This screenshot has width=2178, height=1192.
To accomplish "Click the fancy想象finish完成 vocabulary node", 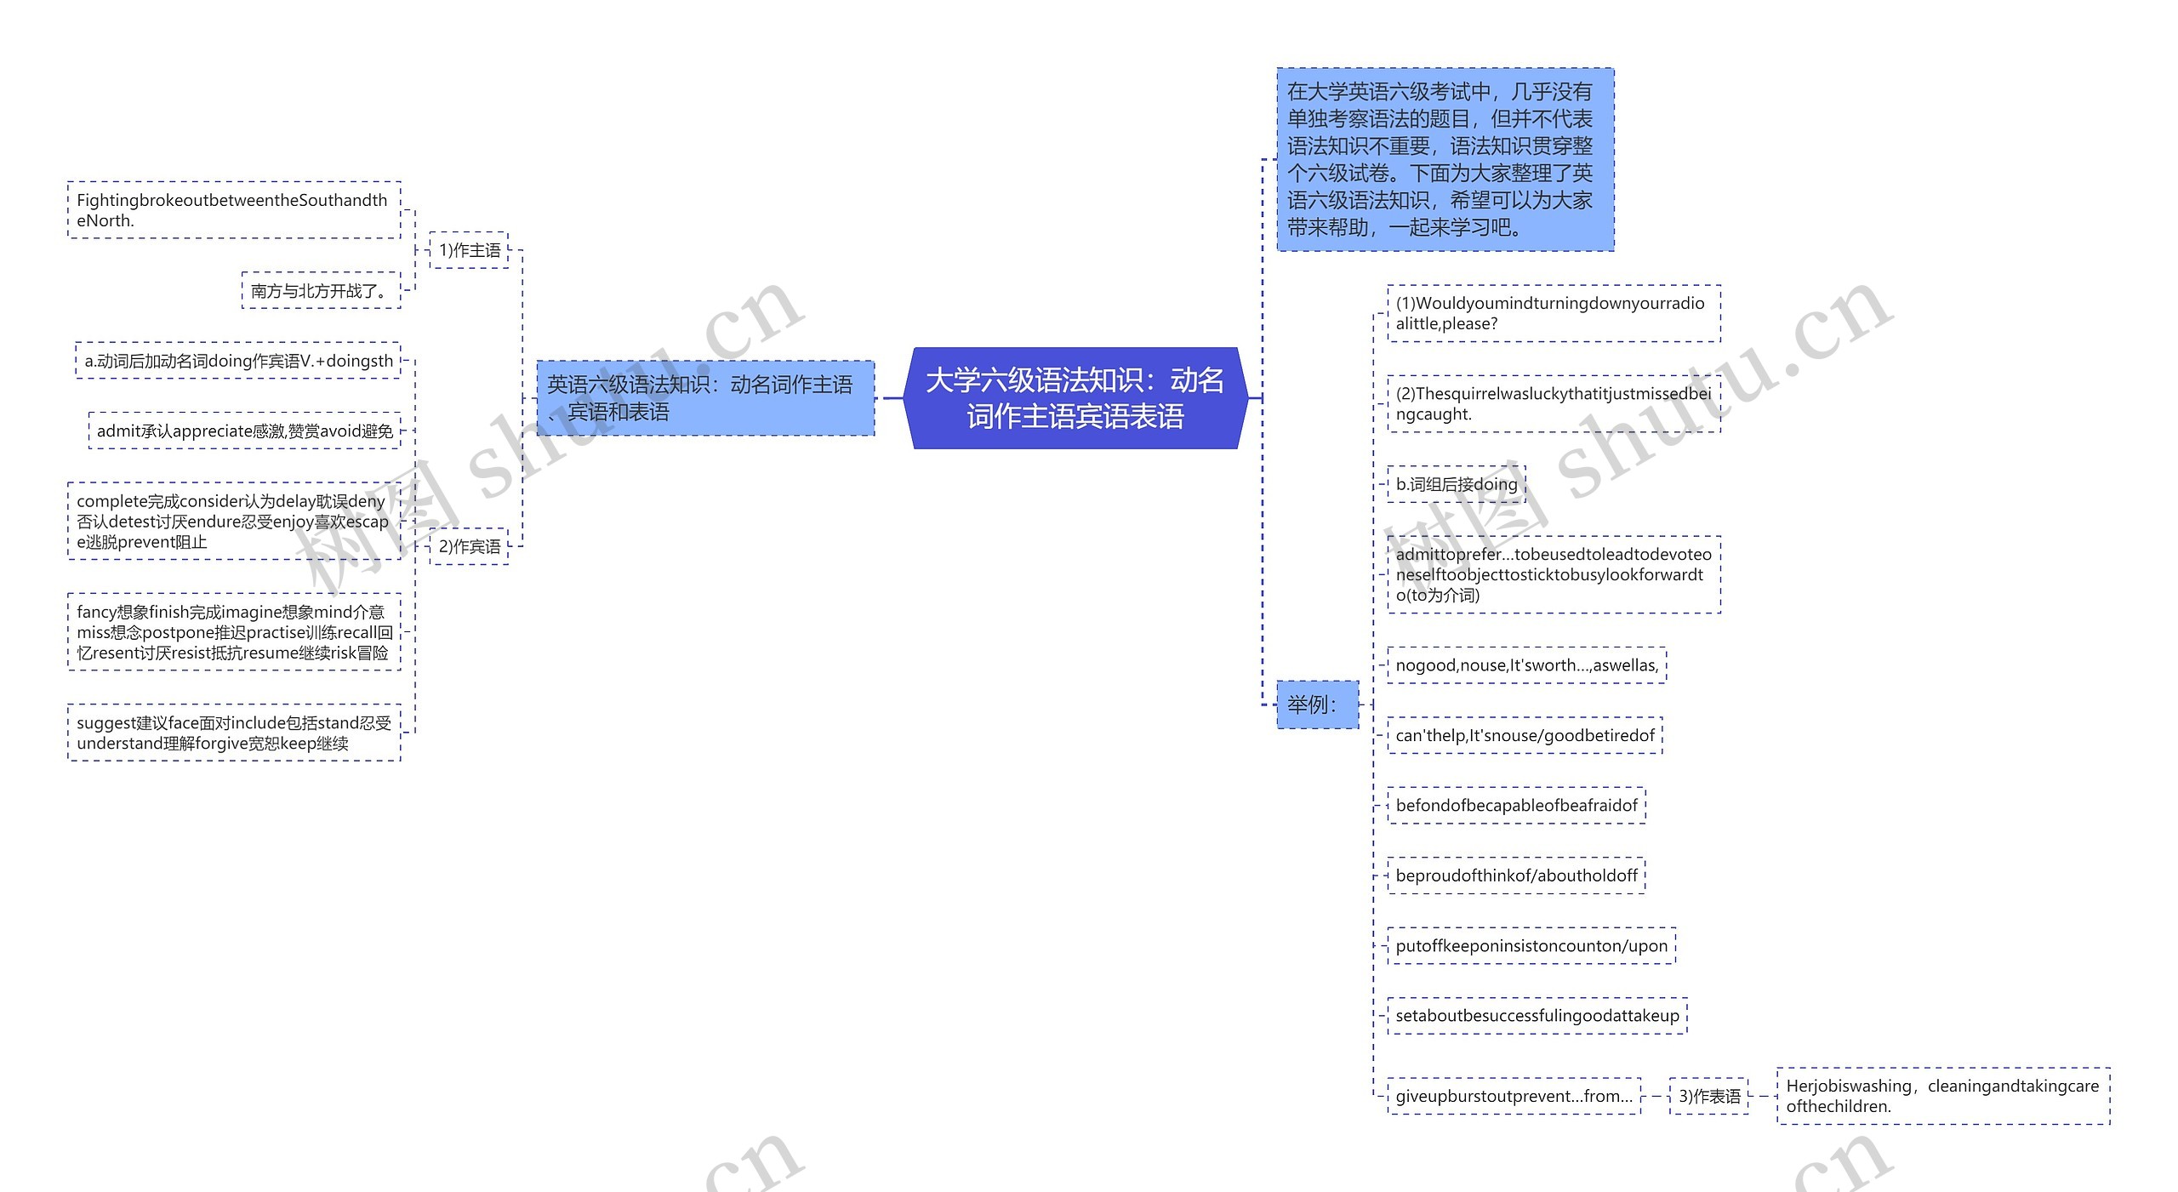I will click(x=233, y=632).
